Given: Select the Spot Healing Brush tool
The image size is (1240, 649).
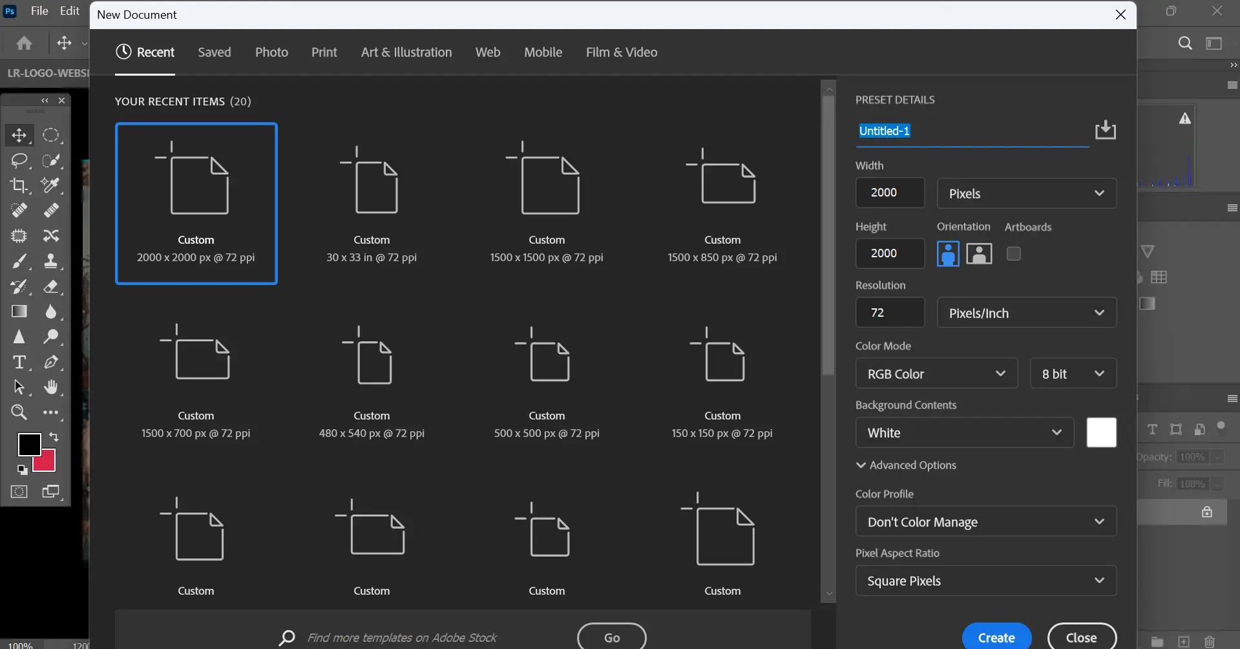Looking at the screenshot, I should click(x=19, y=211).
